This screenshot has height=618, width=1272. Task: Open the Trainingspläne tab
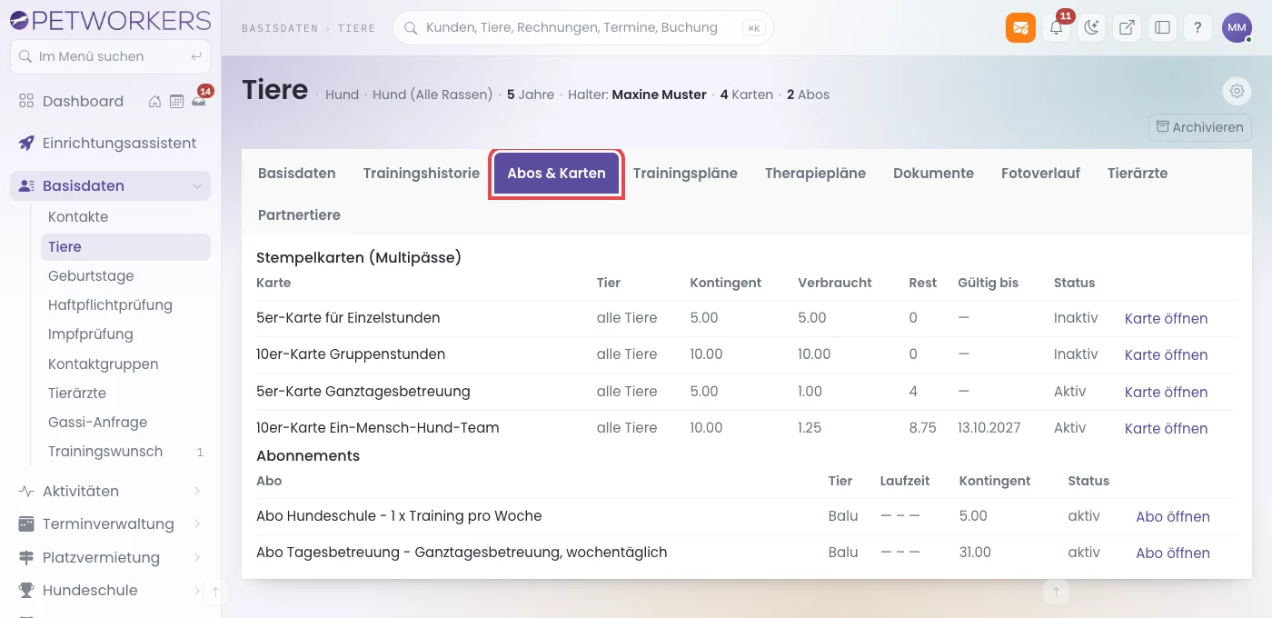(685, 173)
